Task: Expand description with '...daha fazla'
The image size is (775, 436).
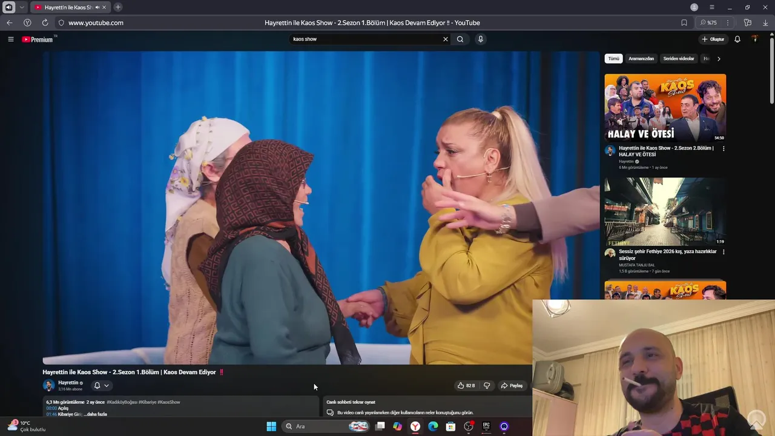Action: coord(95,414)
